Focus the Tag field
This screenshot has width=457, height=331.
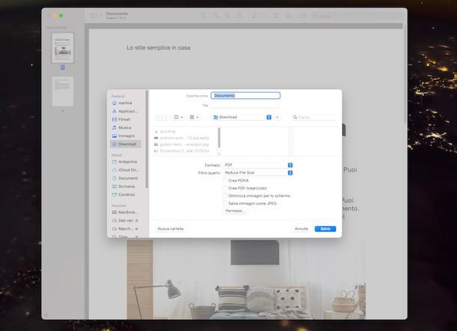coord(246,105)
